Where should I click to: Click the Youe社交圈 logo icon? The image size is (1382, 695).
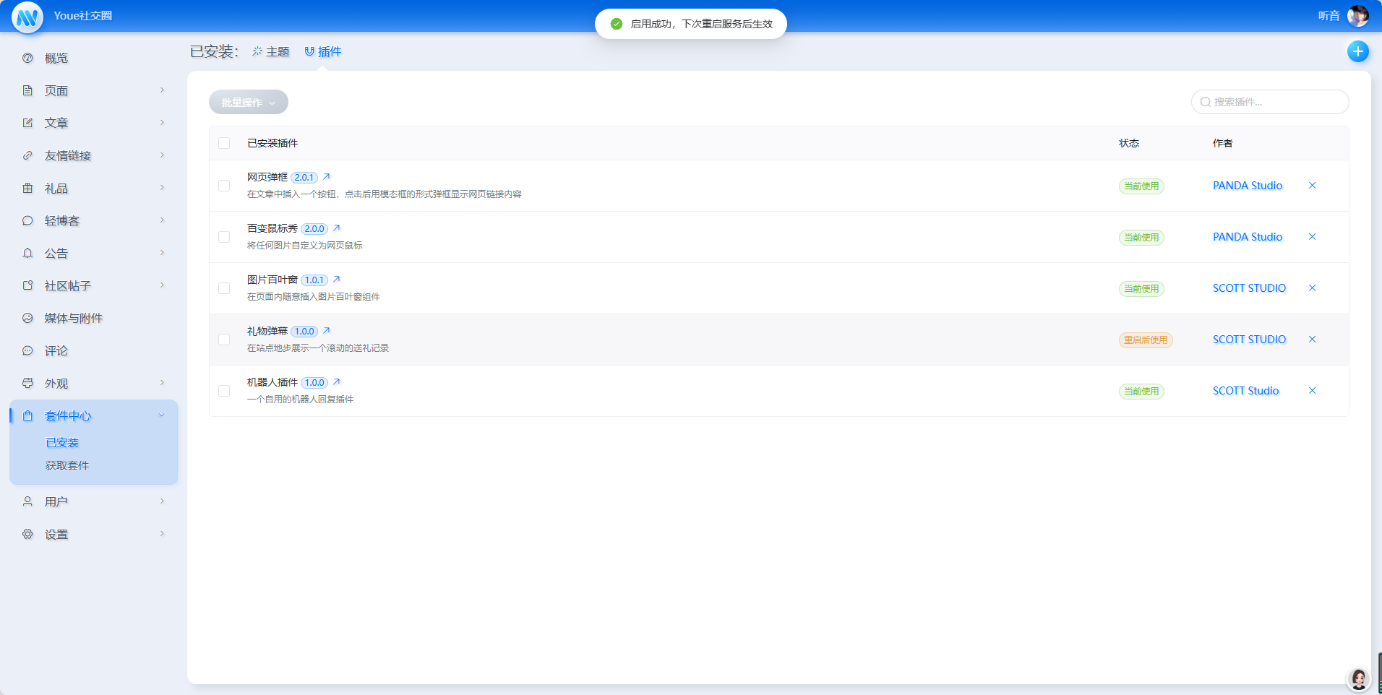27,17
